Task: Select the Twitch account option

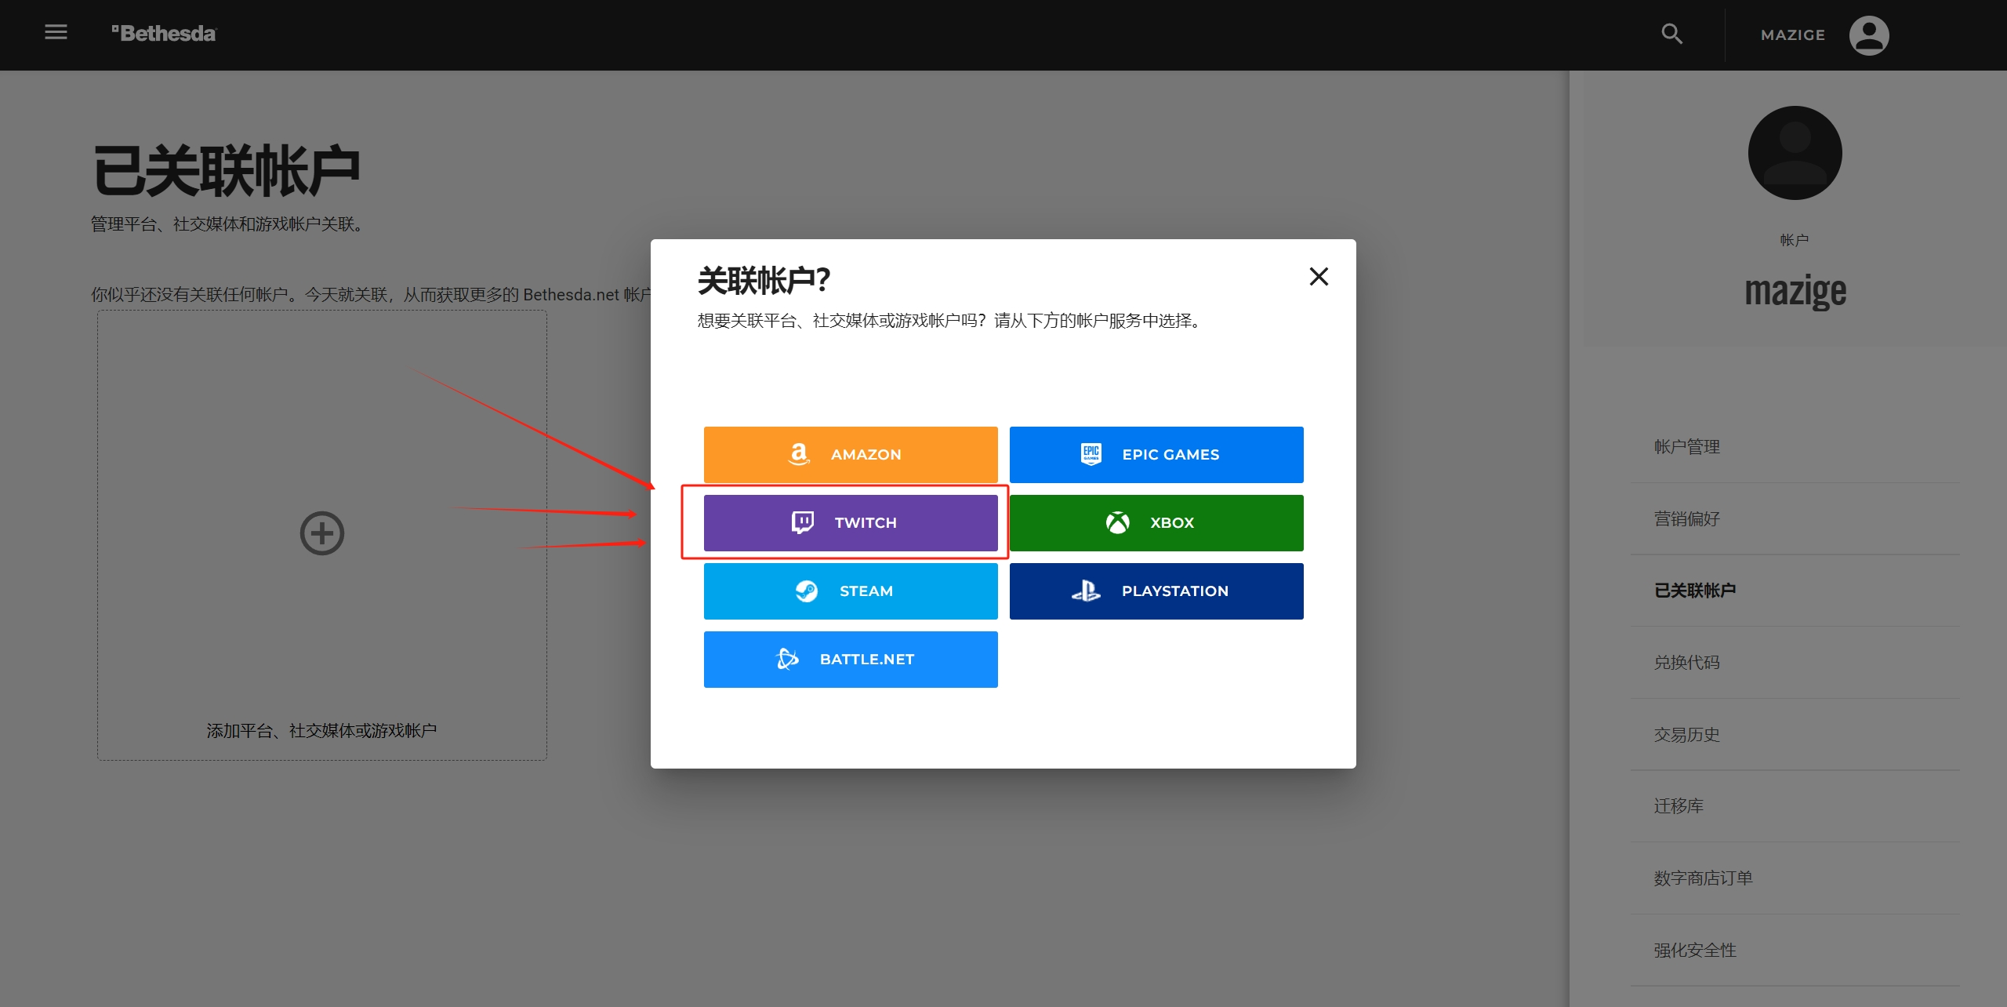Action: [851, 522]
